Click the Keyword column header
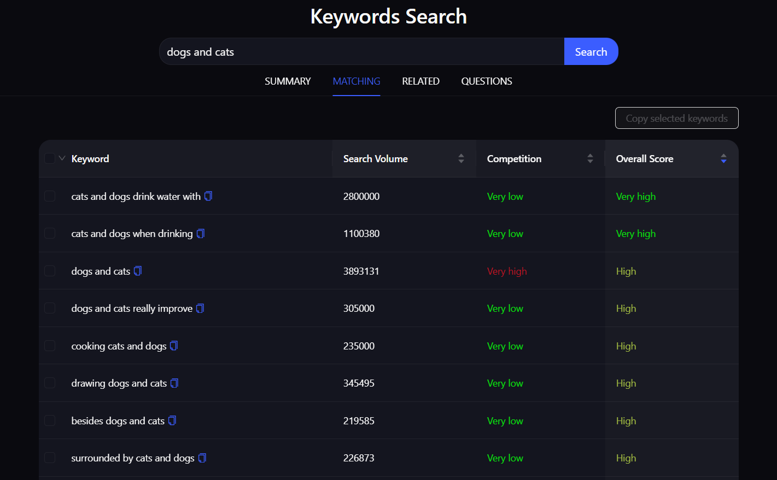This screenshot has height=480, width=777. click(90, 159)
